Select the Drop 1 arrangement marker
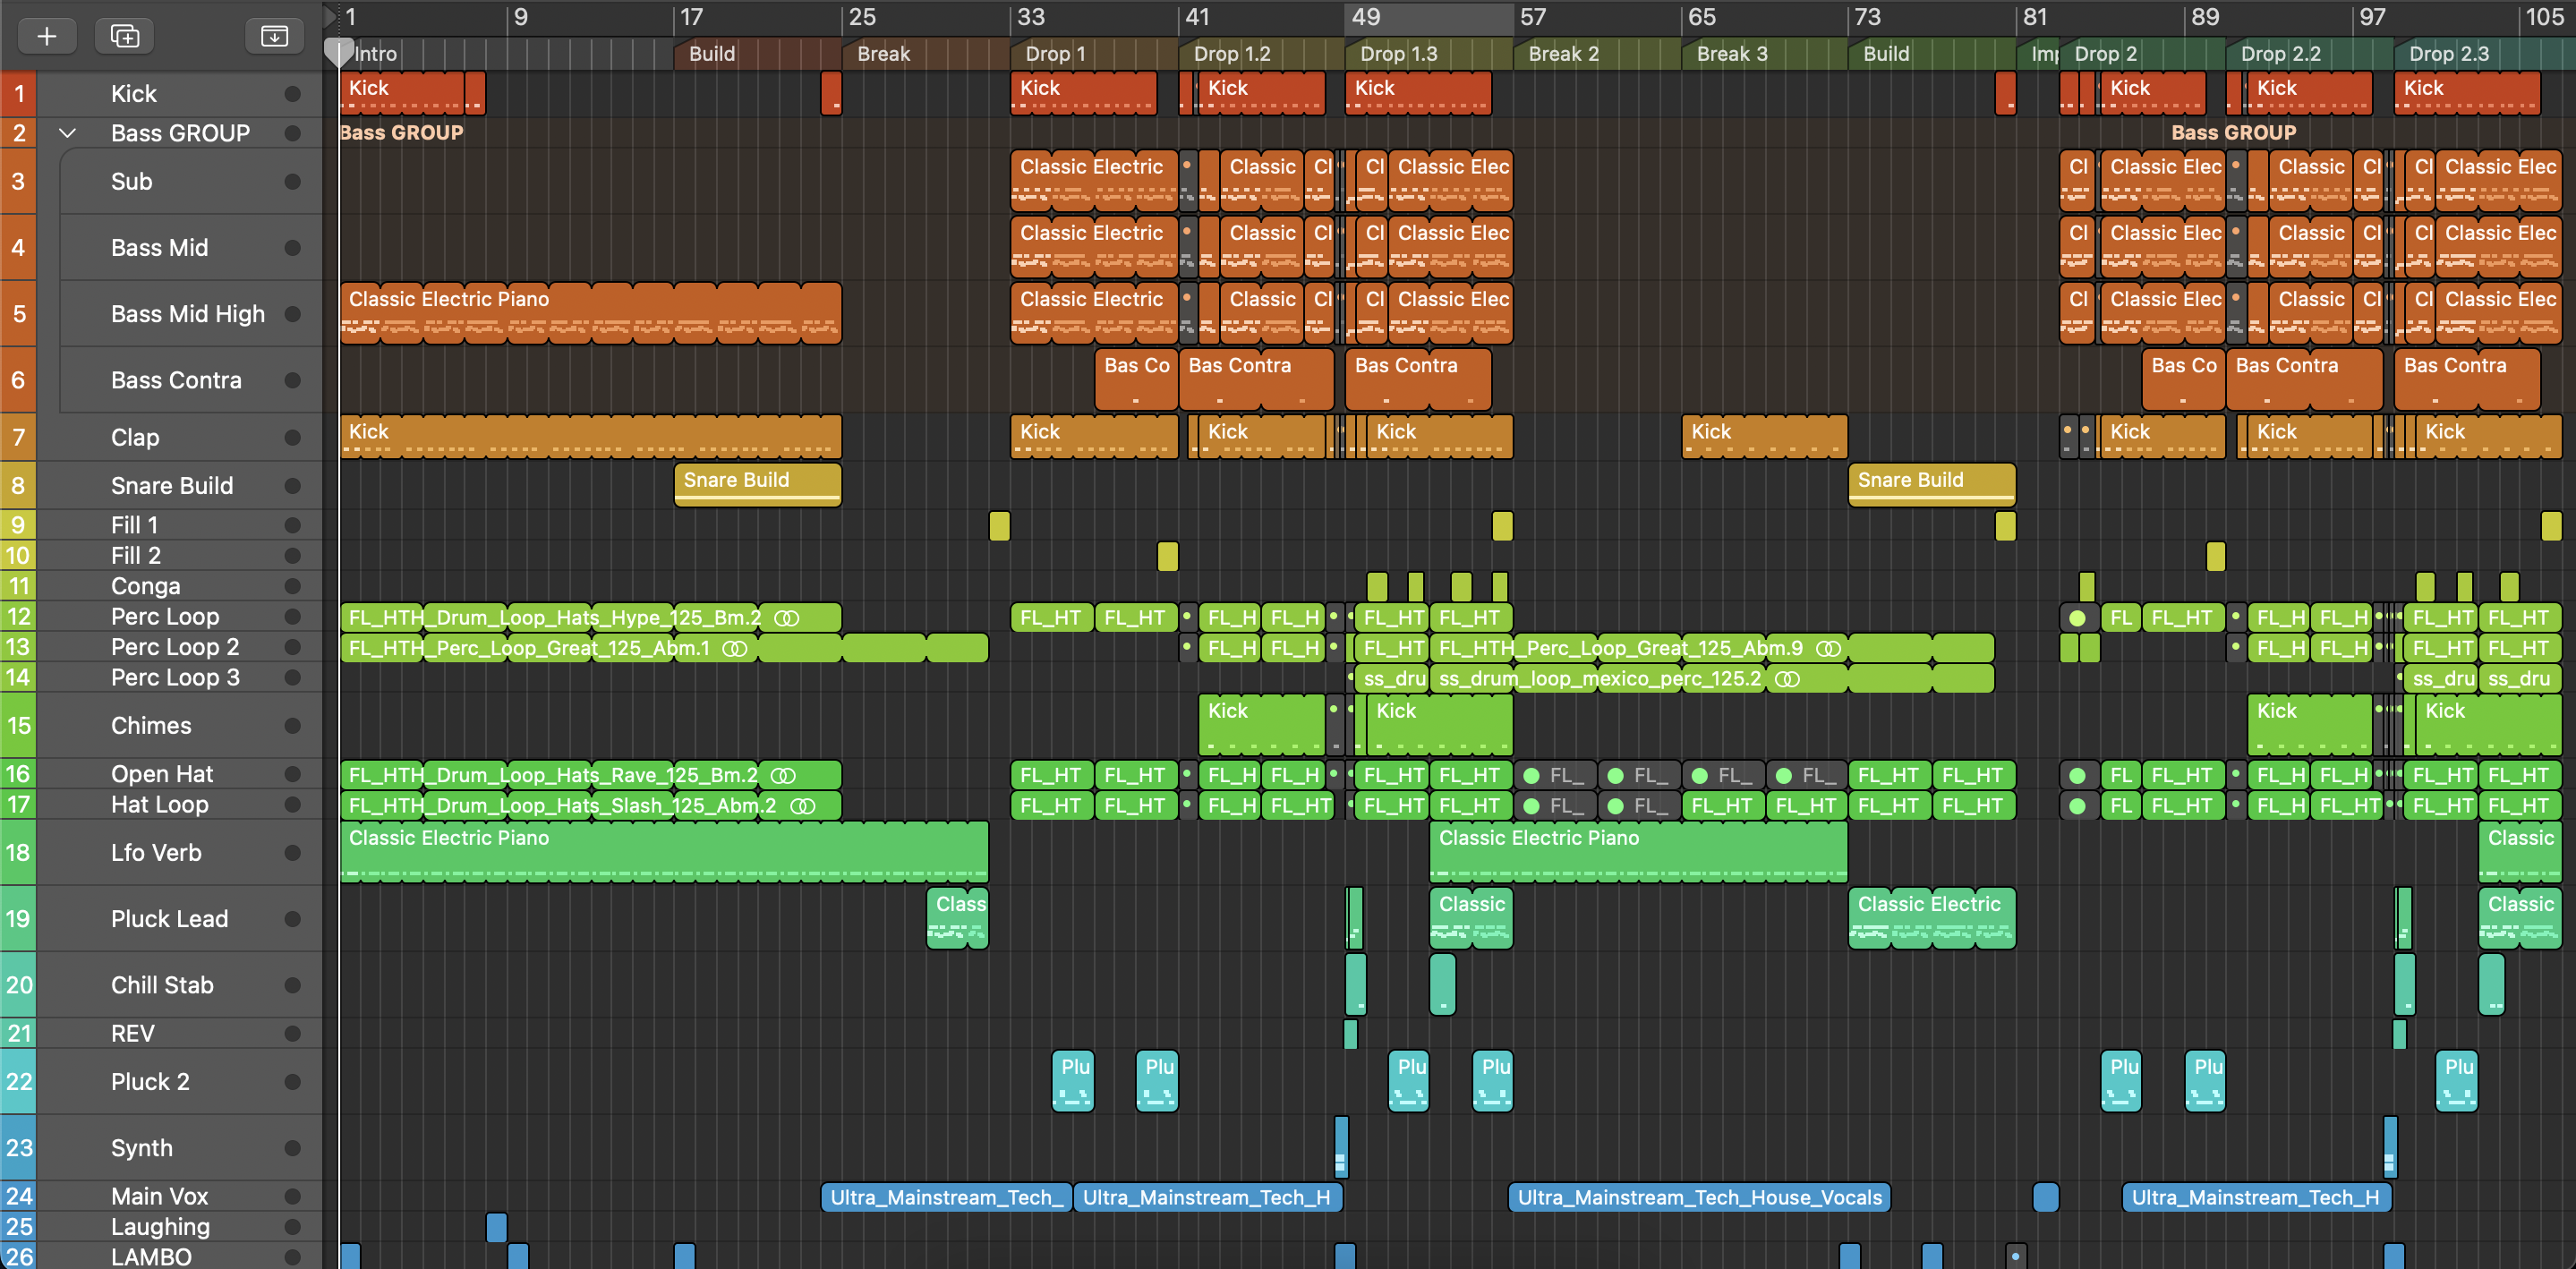2576x1269 pixels. coord(1094,54)
